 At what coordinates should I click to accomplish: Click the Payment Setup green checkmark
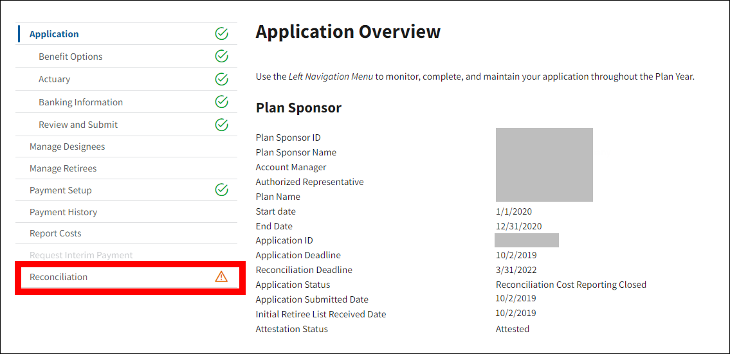click(221, 190)
